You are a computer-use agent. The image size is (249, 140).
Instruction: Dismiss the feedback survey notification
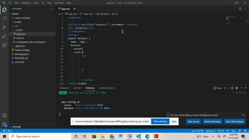tap(243, 115)
